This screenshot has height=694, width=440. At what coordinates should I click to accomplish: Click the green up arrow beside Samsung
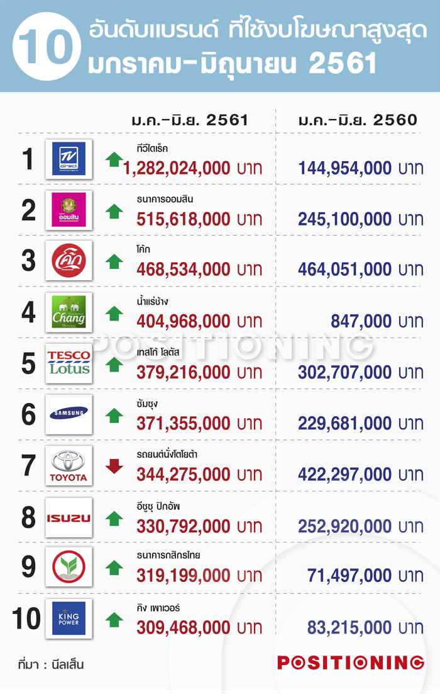(x=114, y=415)
